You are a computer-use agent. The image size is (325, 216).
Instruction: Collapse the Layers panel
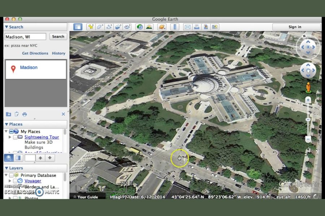click(x=6, y=168)
